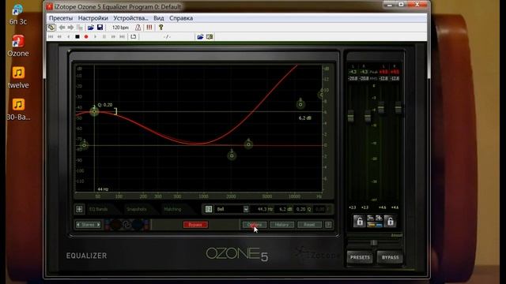Switch to the Snapshots tab
Image resolution: width=506 pixels, height=284 pixels.
(136, 209)
